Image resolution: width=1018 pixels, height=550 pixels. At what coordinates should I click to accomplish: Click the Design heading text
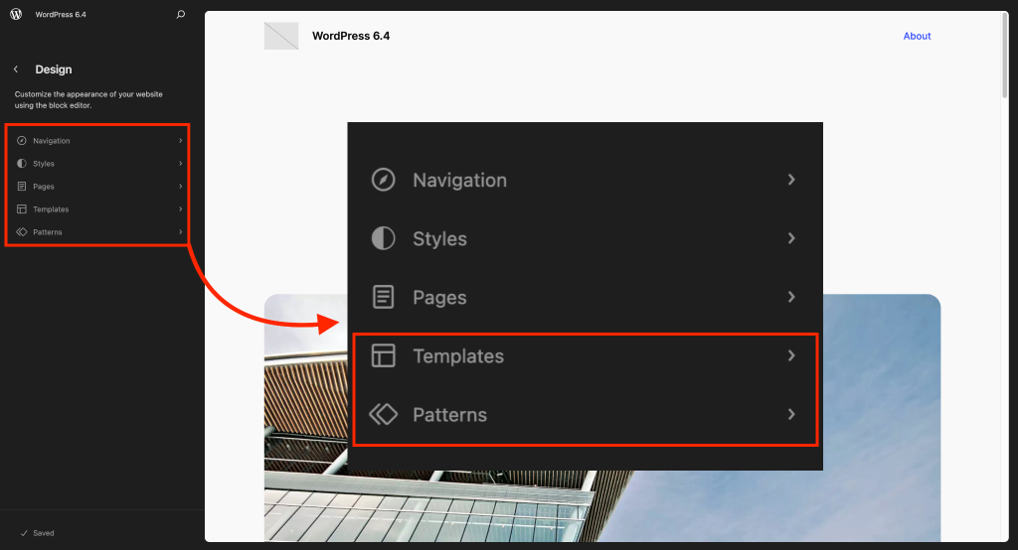coord(54,69)
